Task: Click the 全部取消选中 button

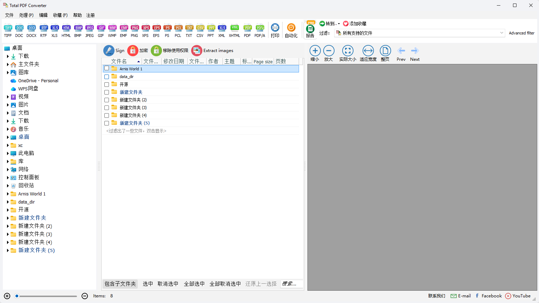Action: coord(225,284)
